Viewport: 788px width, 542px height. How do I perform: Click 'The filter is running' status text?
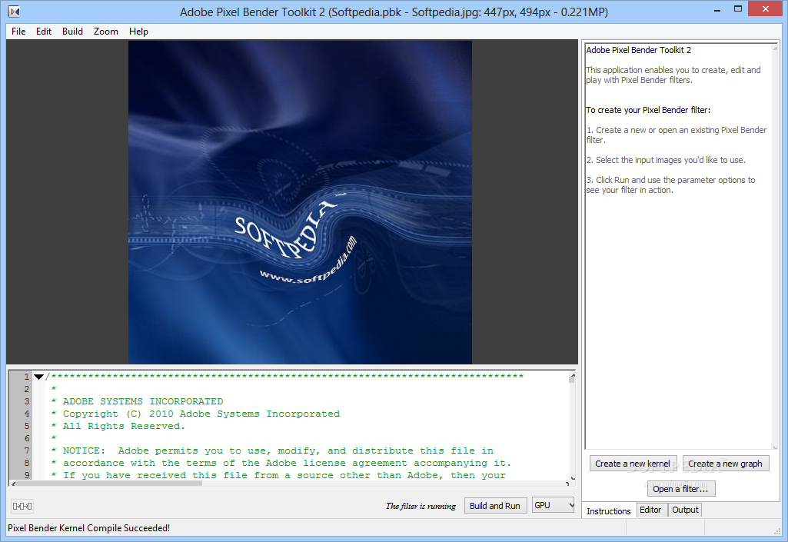click(x=421, y=507)
